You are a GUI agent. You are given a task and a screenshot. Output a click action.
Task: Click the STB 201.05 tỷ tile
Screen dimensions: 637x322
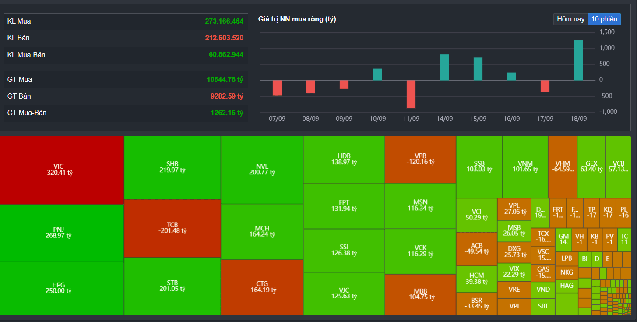pos(172,286)
